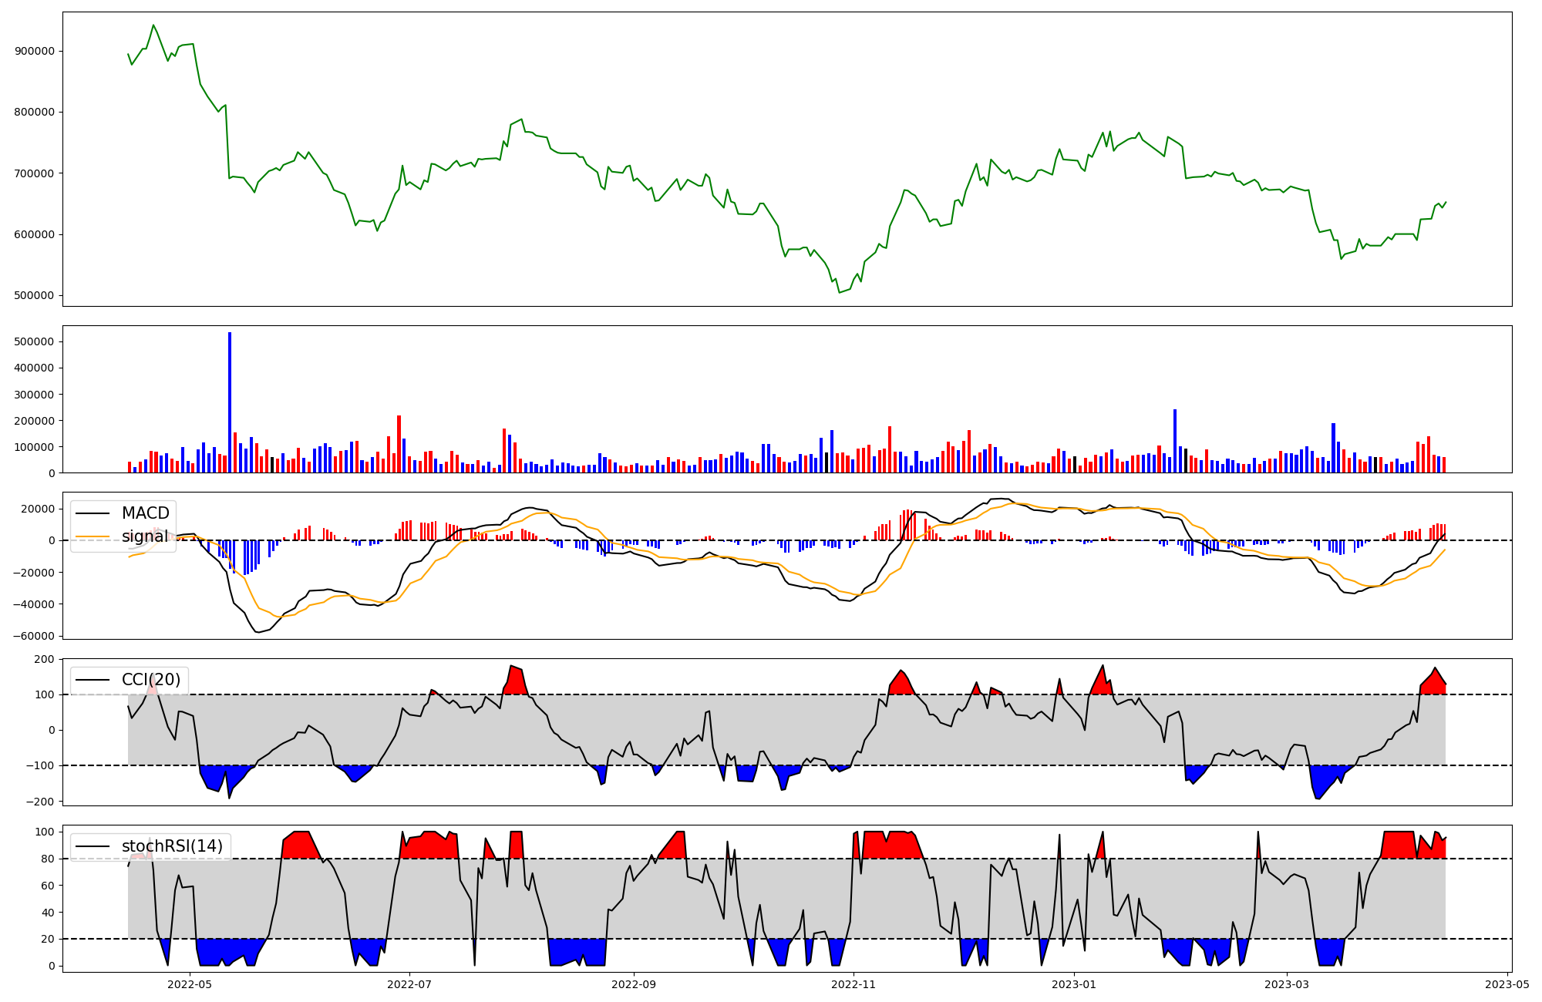Viewport: 1542px width, 1002px height.
Task: Click the 500000 price axis label
Action: [x=35, y=296]
